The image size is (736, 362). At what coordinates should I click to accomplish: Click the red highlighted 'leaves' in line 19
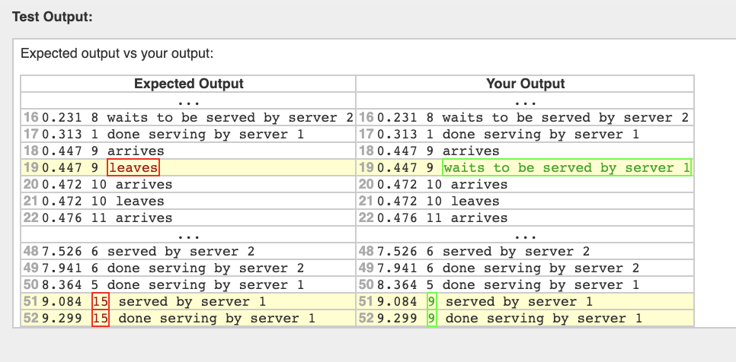(134, 167)
